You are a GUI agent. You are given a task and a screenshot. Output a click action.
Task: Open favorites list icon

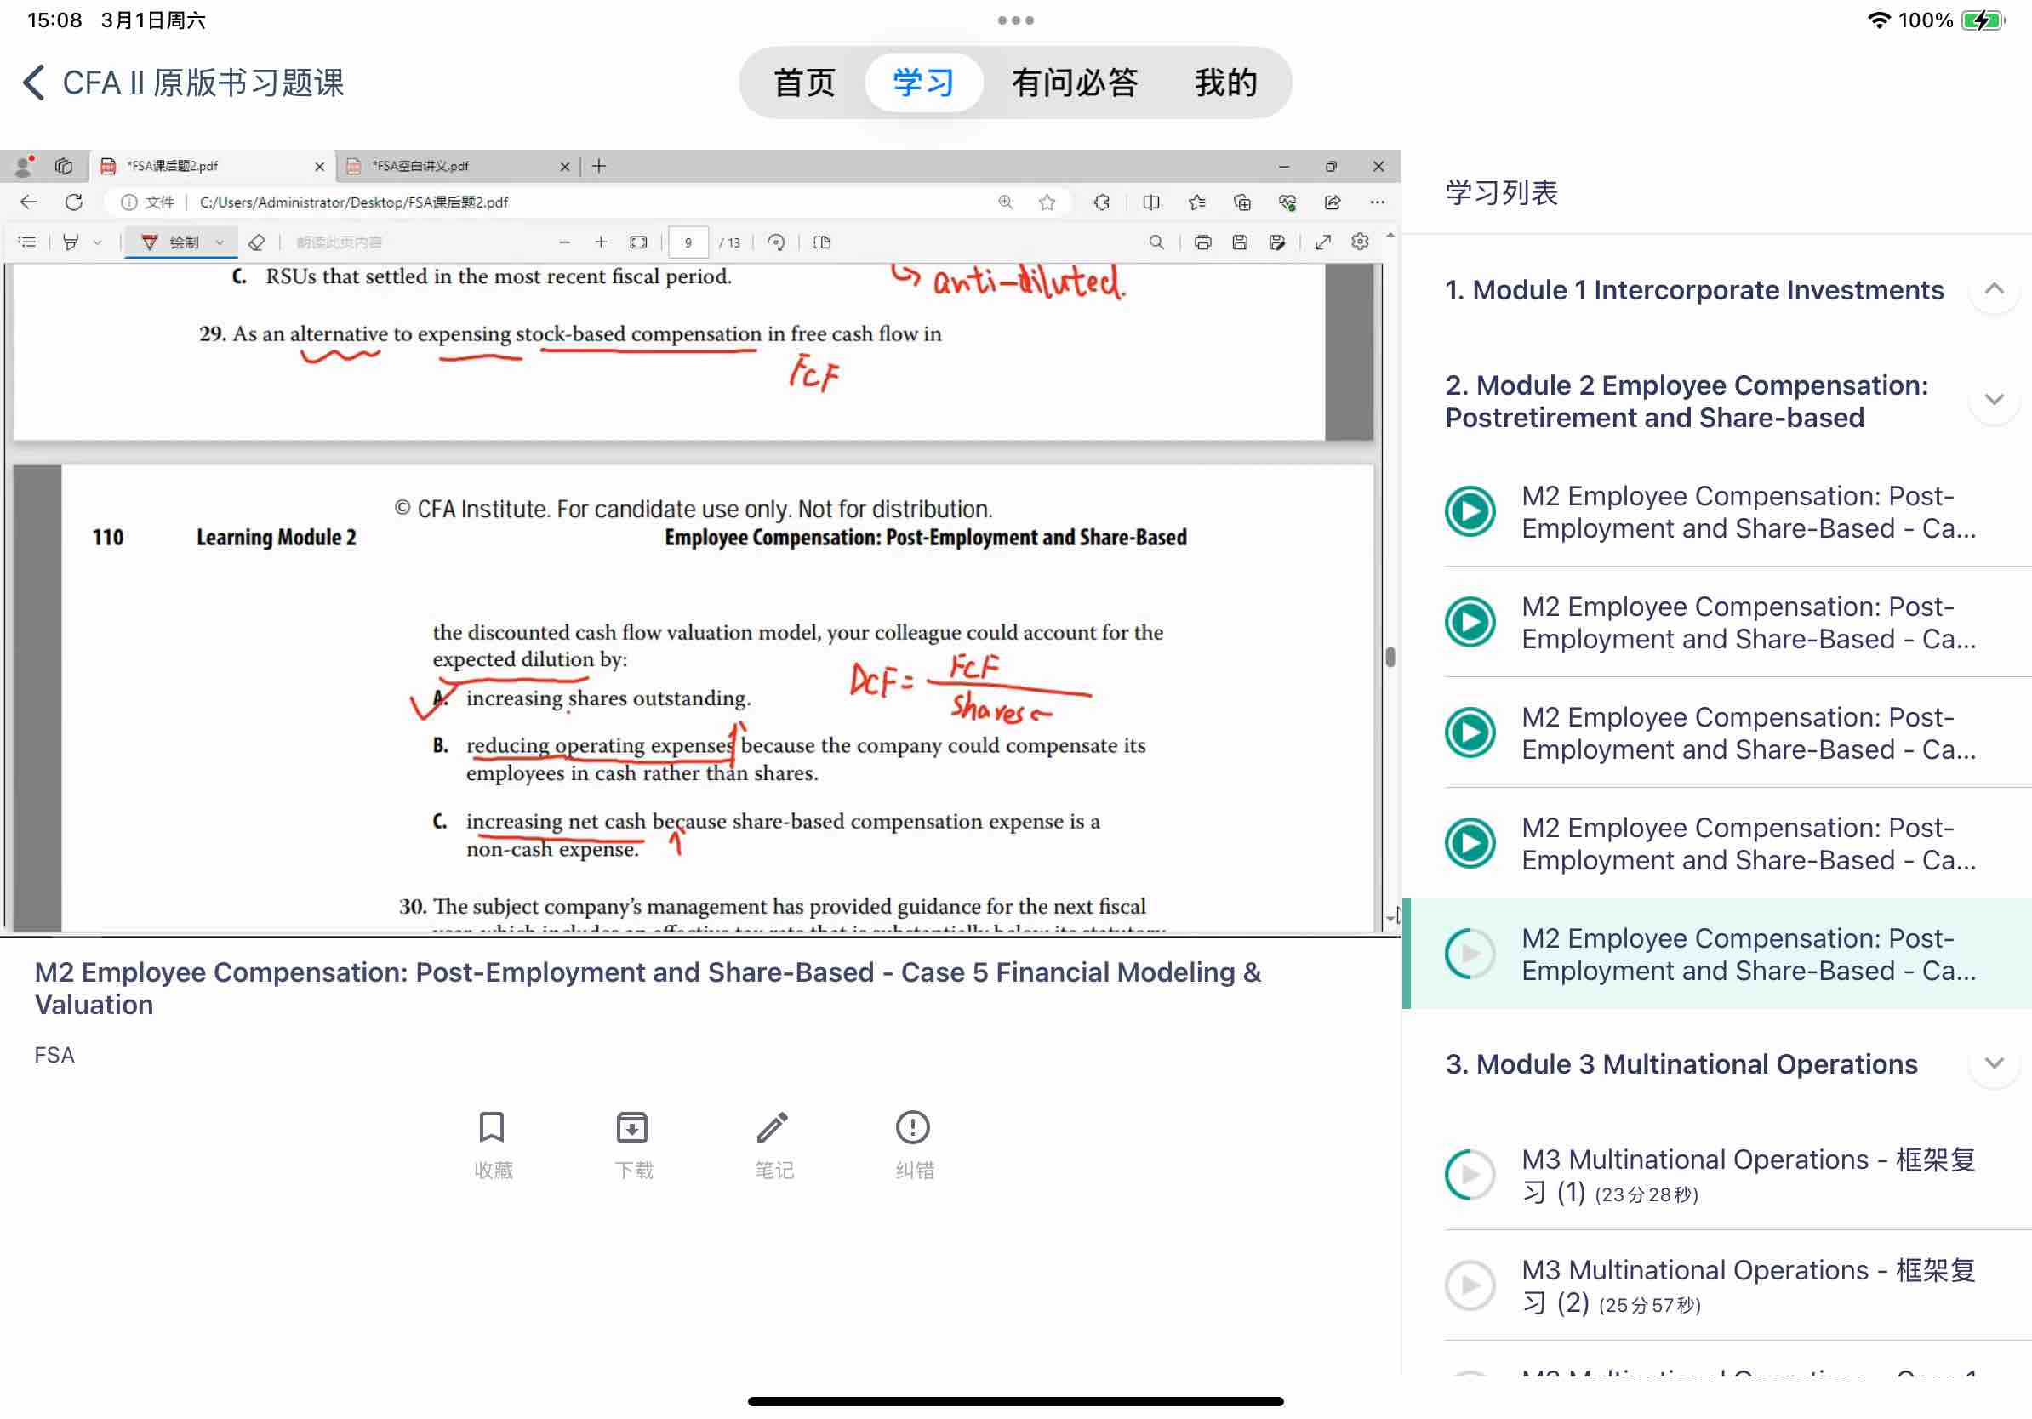(1196, 202)
